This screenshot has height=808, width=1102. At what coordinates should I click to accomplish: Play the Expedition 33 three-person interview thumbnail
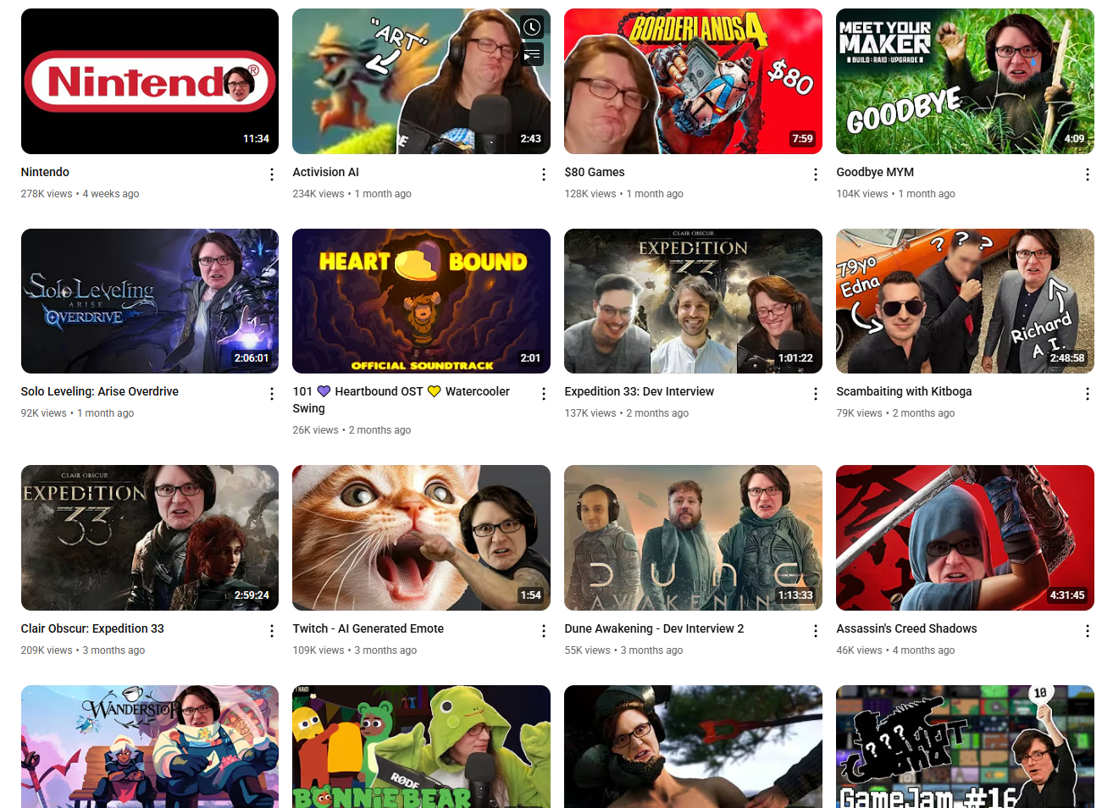pos(693,301)
